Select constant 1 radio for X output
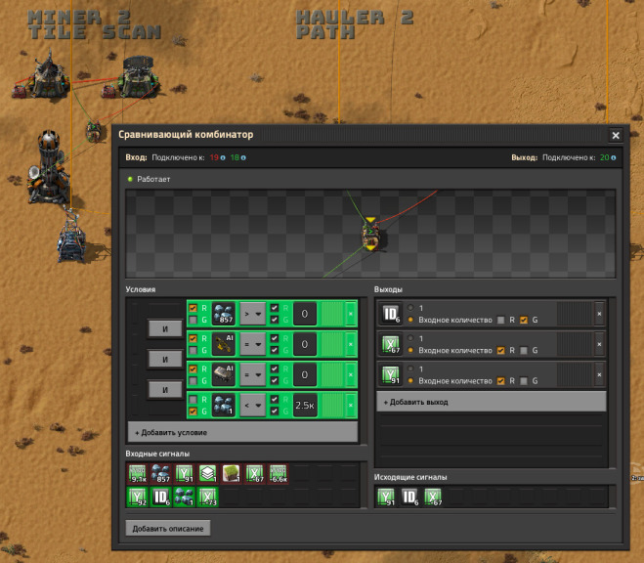This screenshot has width=644, height=563. 410,338
